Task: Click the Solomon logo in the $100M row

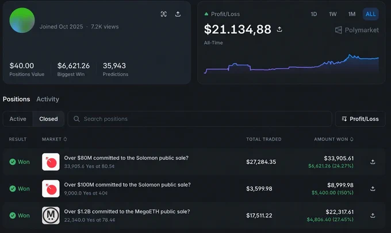Action: 51,189
